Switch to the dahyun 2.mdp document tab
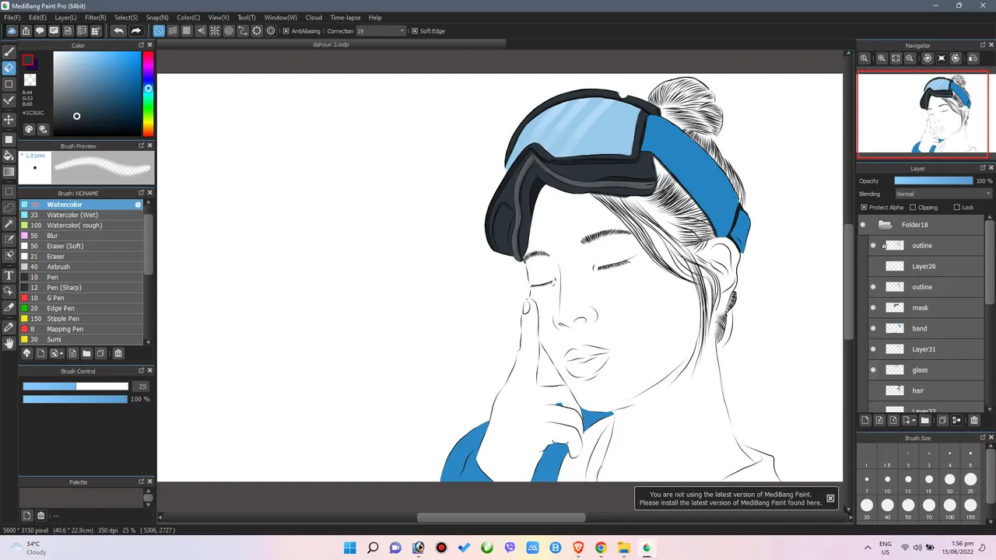 331,44
